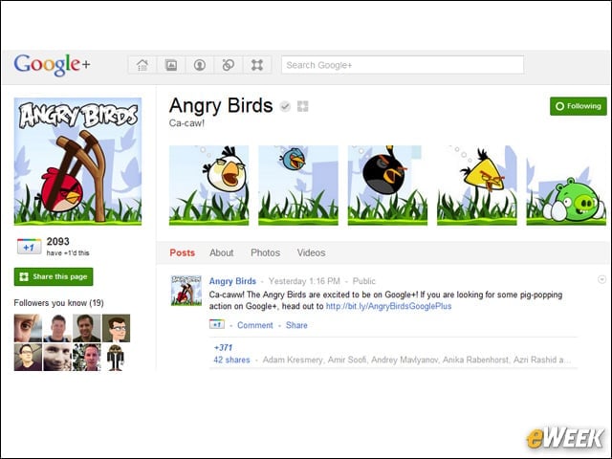This screenshot has height=459, width=612.
Task: Open the Circles icon in toolbar
Action: coord(229,65)
